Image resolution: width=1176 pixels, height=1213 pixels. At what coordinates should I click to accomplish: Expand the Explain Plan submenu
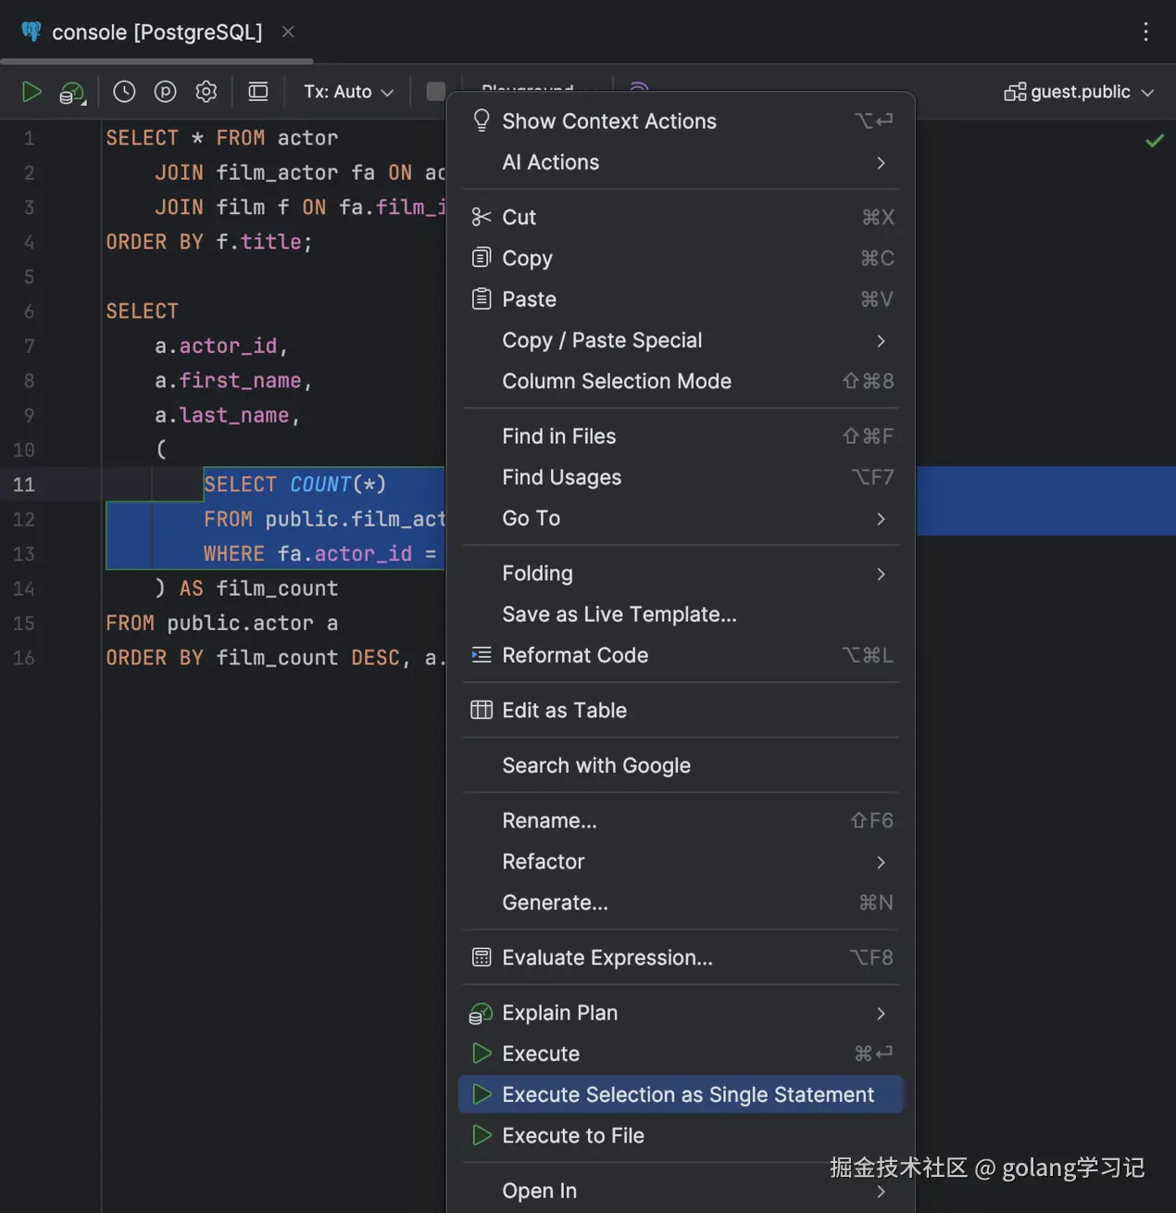point(681,1013)
